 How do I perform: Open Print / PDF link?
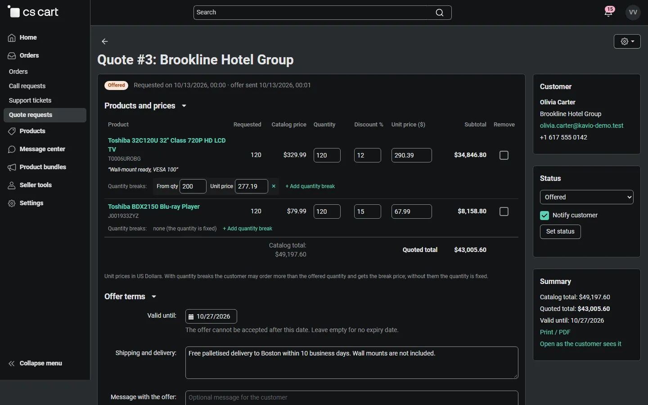tap(555, 332)
